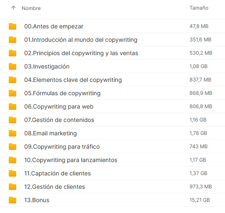Select 09.Copywriting para tráfico folder name
225x213 pixels.
(x=62, y=147)
